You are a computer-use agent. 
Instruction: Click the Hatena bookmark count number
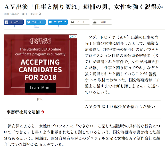pos(59,26)
